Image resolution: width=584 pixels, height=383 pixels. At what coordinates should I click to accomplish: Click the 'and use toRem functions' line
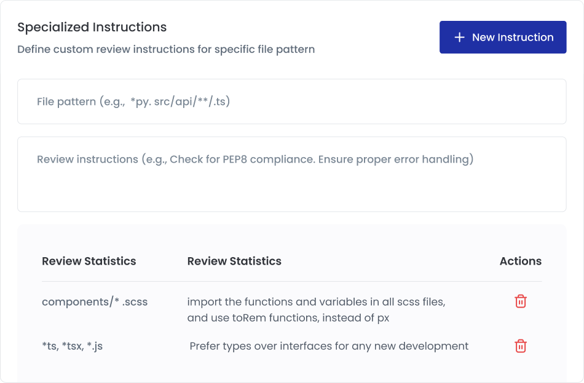click(288, 318)
